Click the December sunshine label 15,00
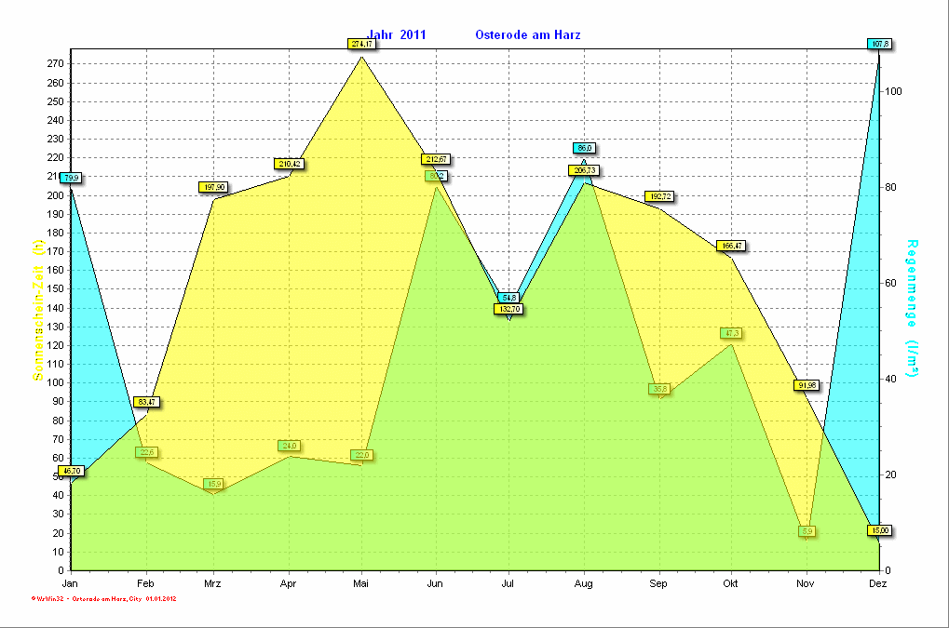 point(878,530)
